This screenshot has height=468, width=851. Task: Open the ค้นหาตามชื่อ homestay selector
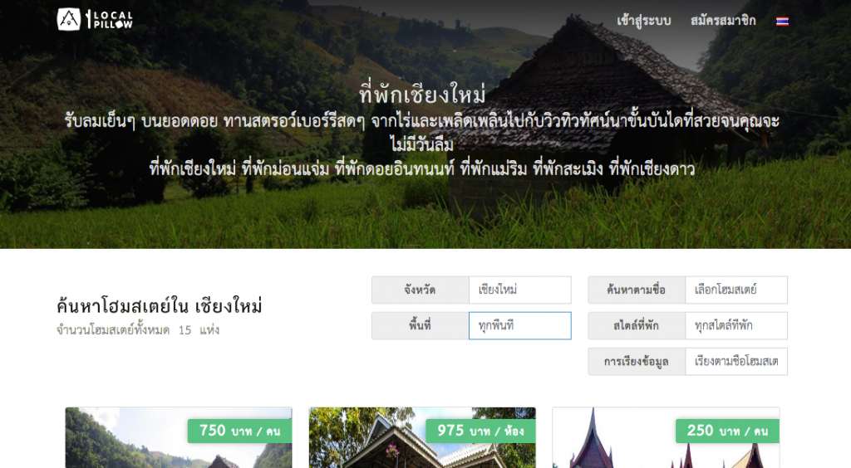(x=736, y=290)
